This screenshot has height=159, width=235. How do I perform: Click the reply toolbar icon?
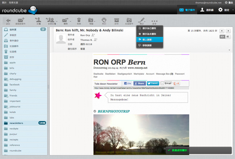38,21
